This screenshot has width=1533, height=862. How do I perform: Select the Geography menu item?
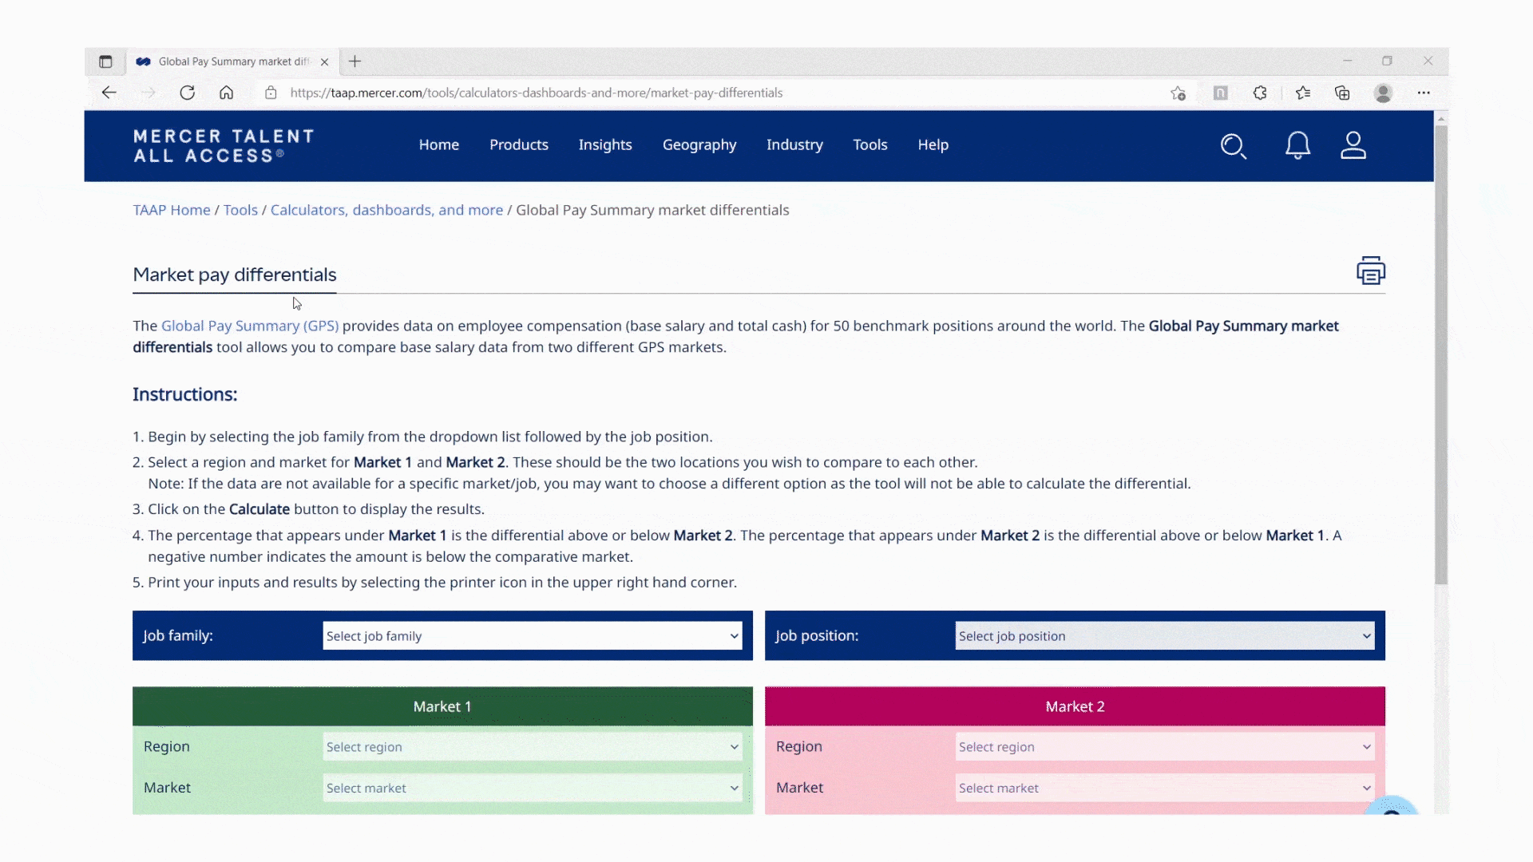click(699, 145)
